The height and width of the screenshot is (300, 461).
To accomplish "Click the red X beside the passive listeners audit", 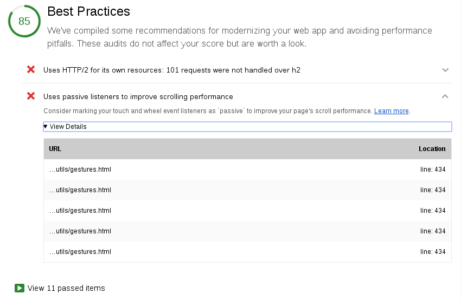I will pos(31,96).
